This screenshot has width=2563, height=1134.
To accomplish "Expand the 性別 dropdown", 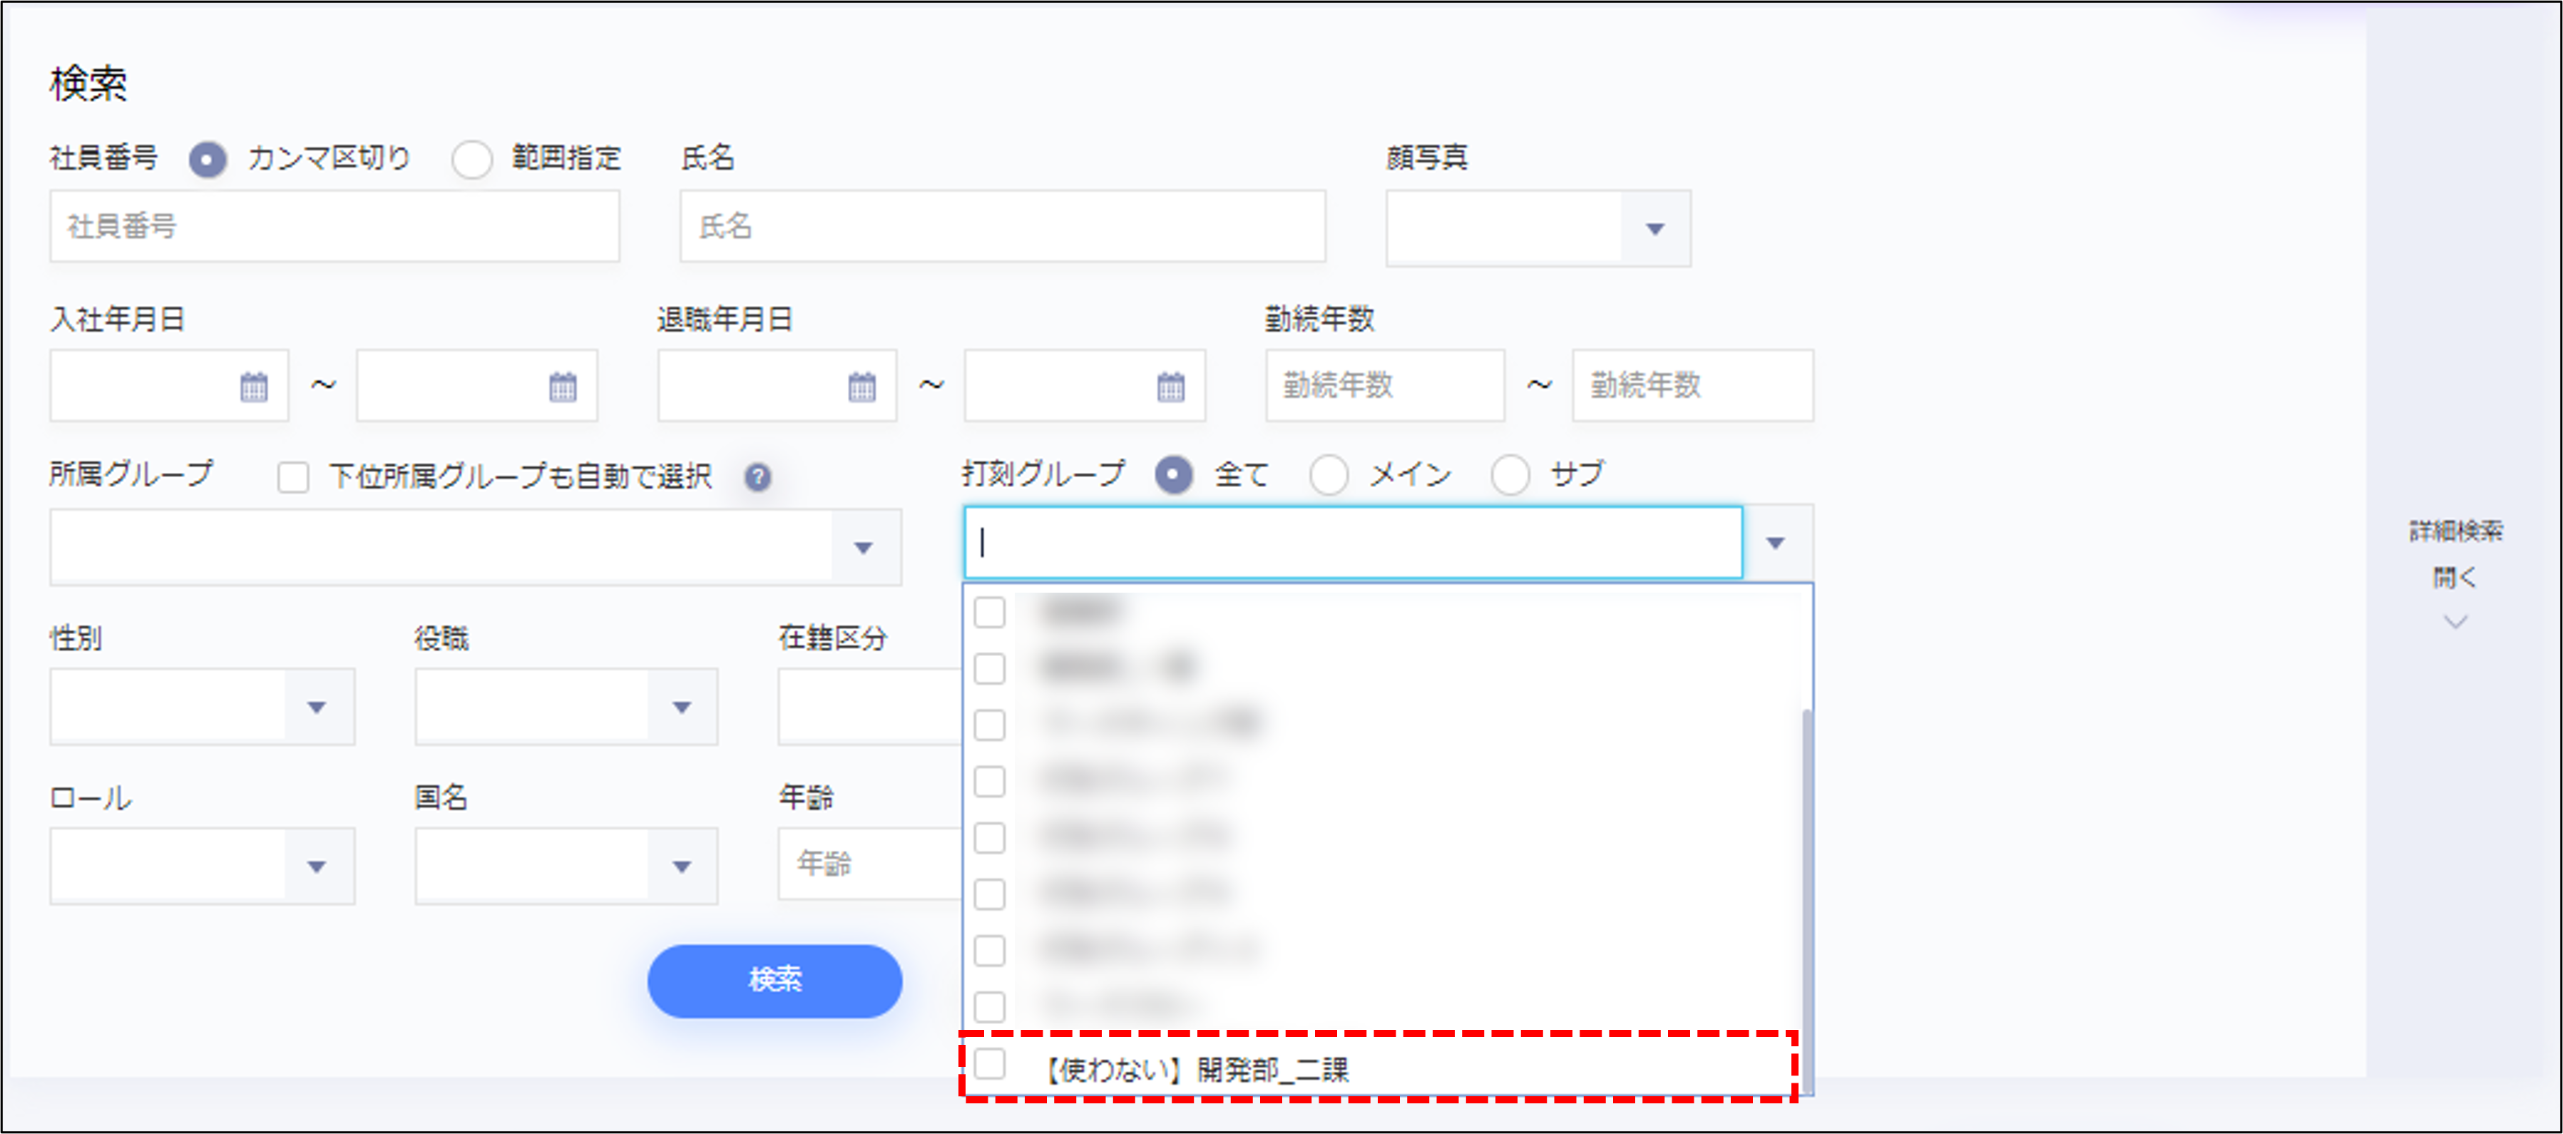I will [317, 708].
